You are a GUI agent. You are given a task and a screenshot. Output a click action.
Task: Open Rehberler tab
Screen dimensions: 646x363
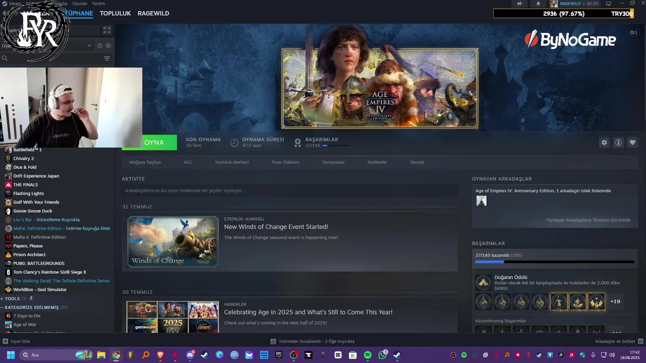[378, 162]
